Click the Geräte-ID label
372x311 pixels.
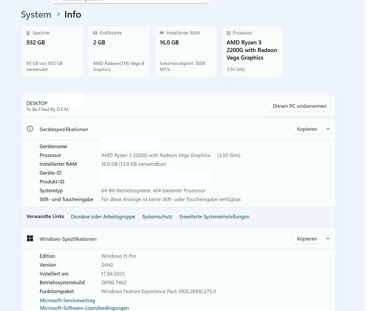[x=51, y=173]
